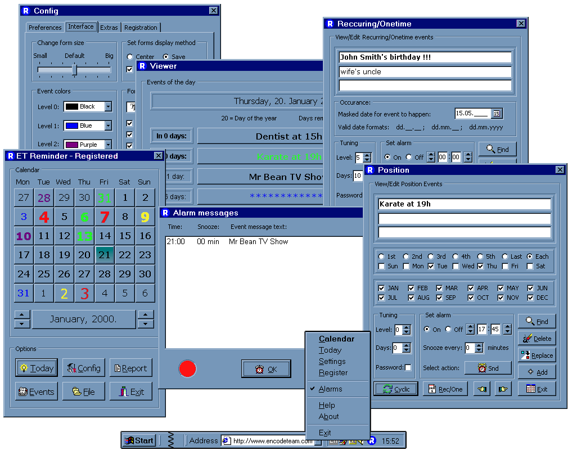Click Exit in ET Reminder options
This screenshot has width=568, height=450.
pos(131,391)
